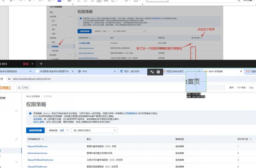Viewport: 256px width, 168px height.
Task: Go to RAM 访问控制 in the breadcrumb
Action: (x=33, y=96)
